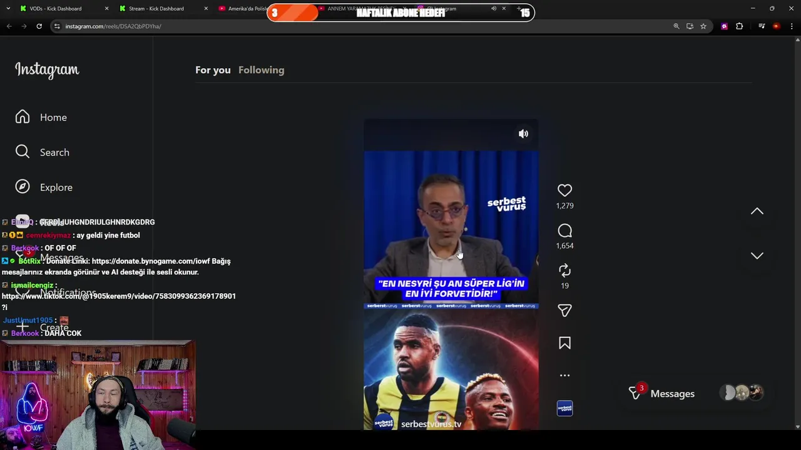
Task: Click the red recording indicator in toolbar
Action: coord(777,26)
